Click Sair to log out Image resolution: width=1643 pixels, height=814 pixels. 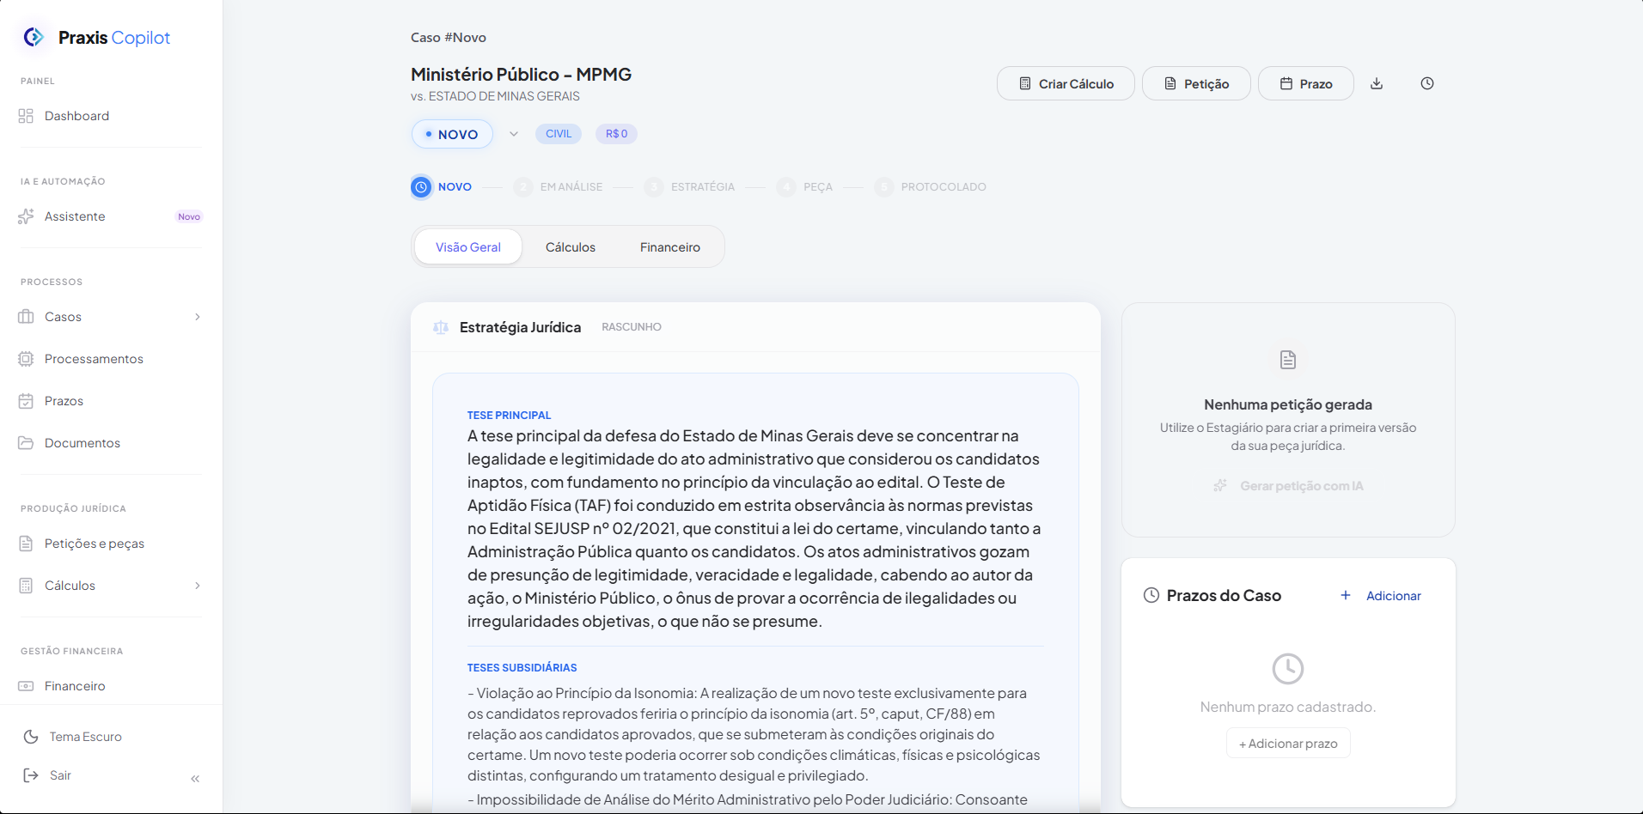coord(60,775)
